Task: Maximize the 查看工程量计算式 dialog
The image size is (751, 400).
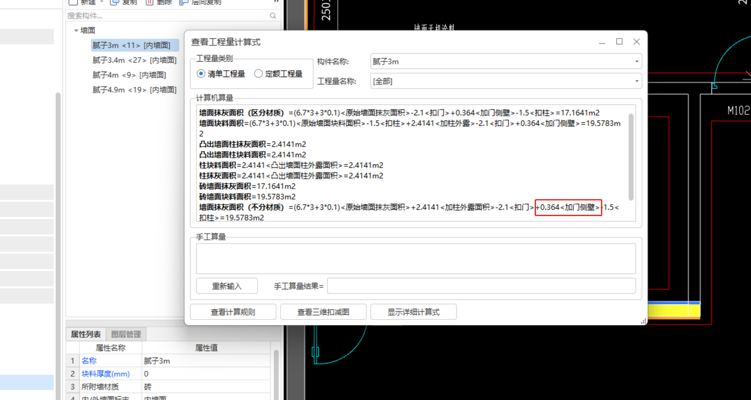Action: (619, 42)
